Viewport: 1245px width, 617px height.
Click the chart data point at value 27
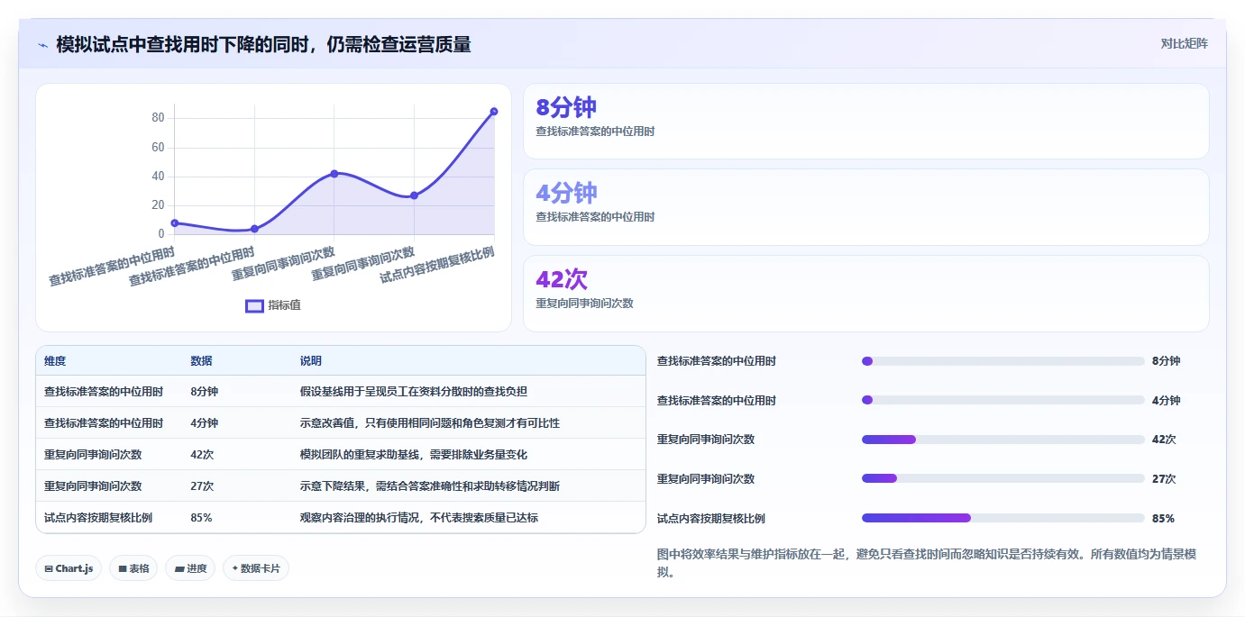(x=414, y=195)
